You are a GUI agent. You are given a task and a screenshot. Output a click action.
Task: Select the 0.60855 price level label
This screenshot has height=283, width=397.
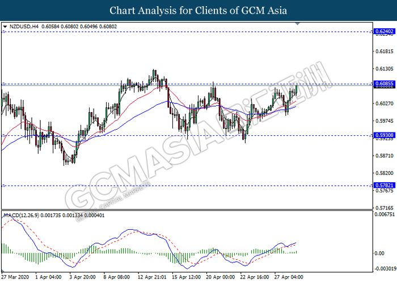click(x=385, y=84)
